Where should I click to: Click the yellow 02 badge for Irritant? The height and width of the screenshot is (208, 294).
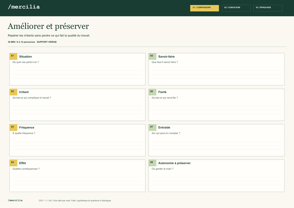13,92
